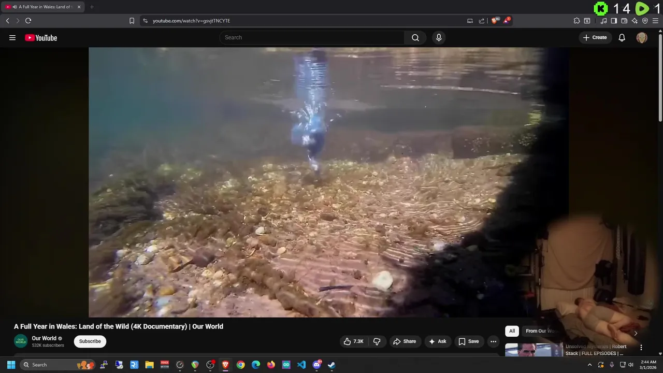663x373 pixels.
Task: Show more filter chips with the right chevron
Action: pyautogui.click(x=636, y=333)
